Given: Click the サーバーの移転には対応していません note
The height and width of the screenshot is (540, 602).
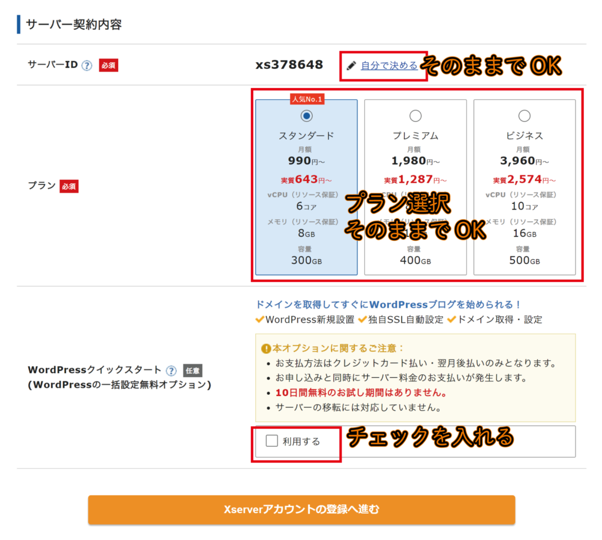Looking at the screenshot, I should (358, 407).
